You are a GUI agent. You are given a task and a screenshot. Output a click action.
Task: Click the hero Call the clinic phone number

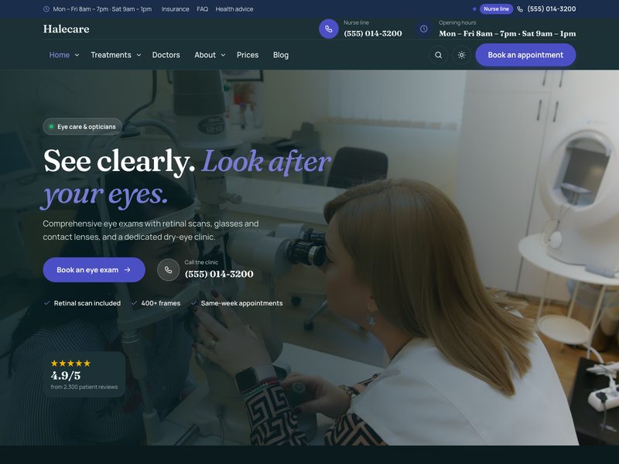point(219,274)
